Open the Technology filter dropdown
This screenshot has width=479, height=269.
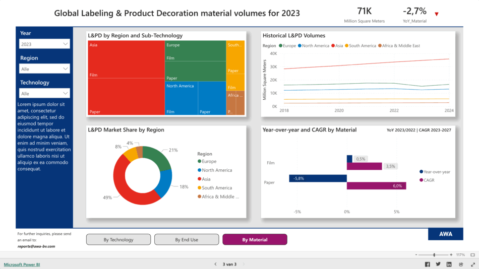click(x=44, y=93)
